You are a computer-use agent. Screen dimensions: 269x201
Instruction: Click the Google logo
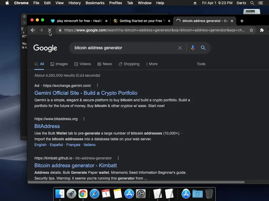point(45,48)
